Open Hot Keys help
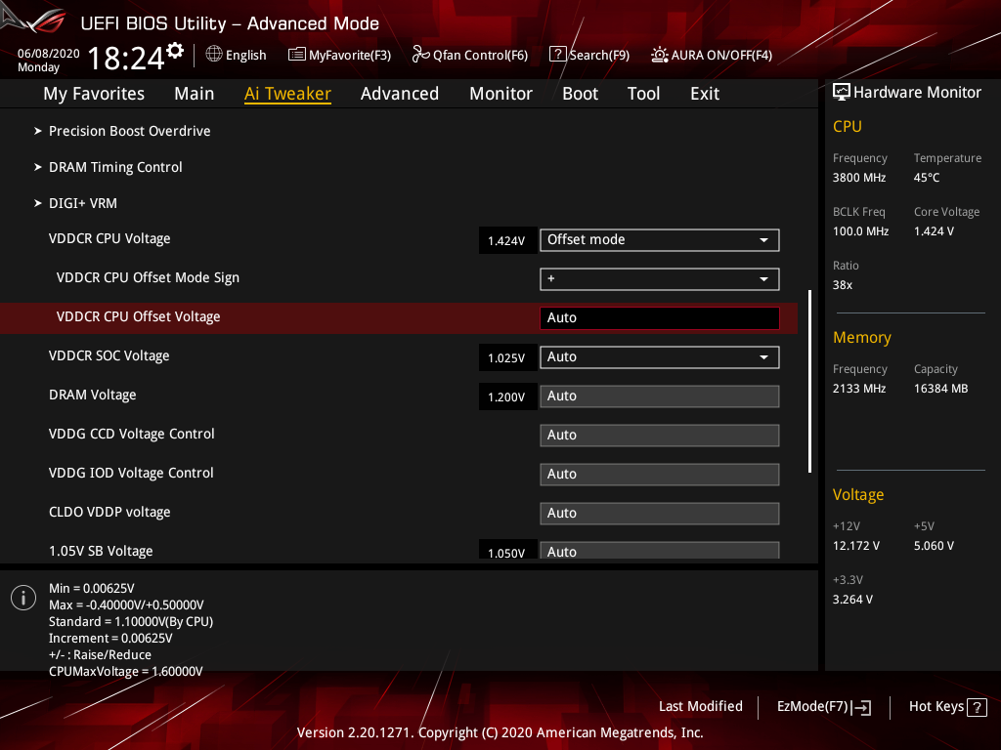This screenshot has width=1001, height=750. (948, 707)
